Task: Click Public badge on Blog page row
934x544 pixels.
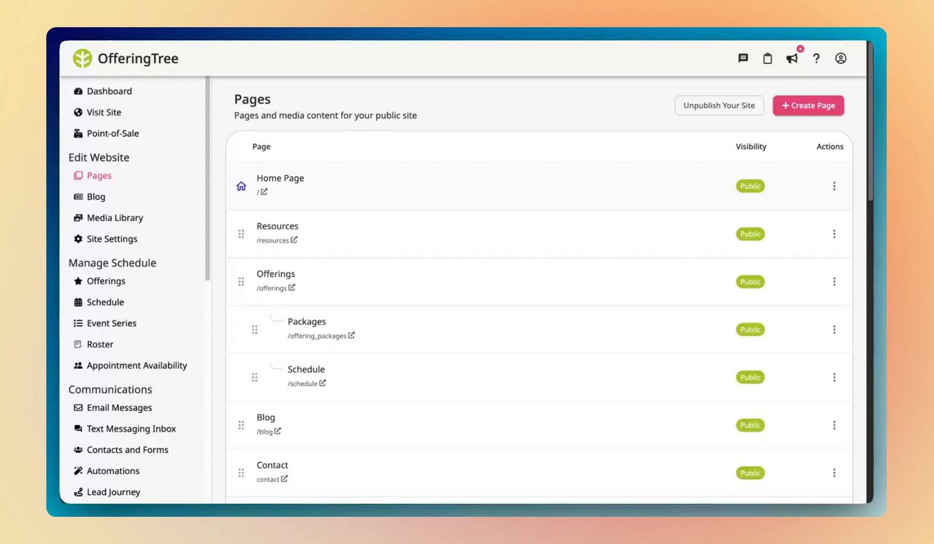Action: pyautogui.click(x=750, y=425)
